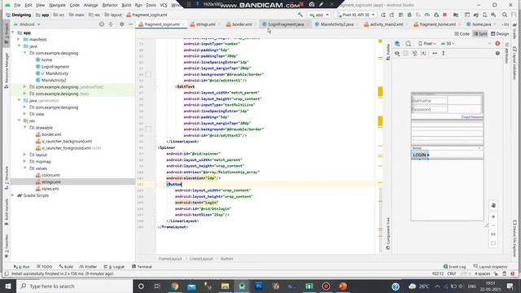Collapse the app module tree node
This screenshot has width=521, height=293.
(x=13, y=33)
